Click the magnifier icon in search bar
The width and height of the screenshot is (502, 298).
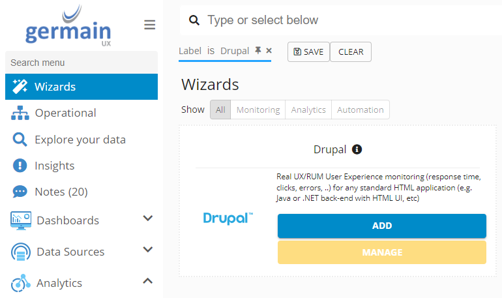pyautogui.click(x=194, y=21)
